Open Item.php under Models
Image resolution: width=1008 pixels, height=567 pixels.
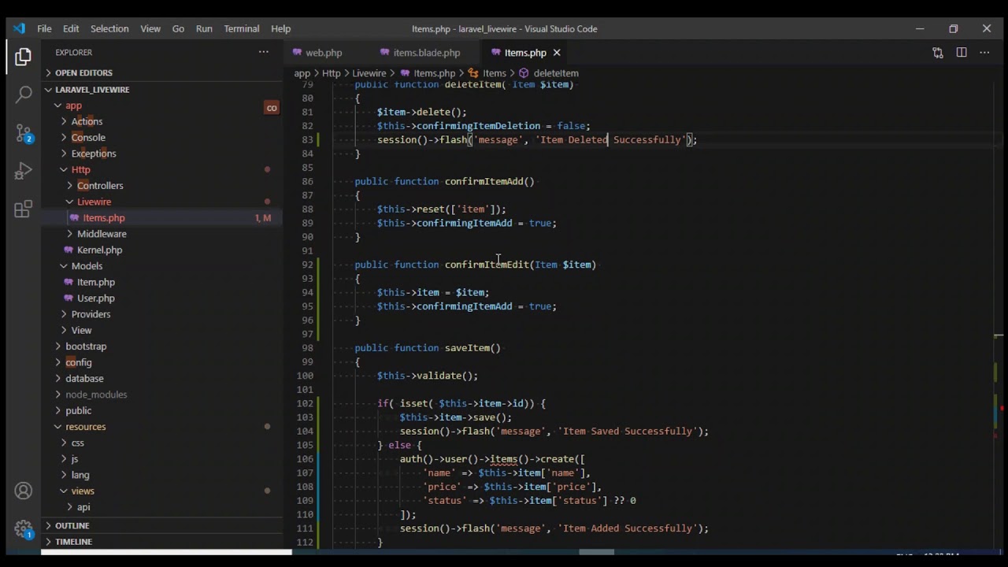[95, 282]
